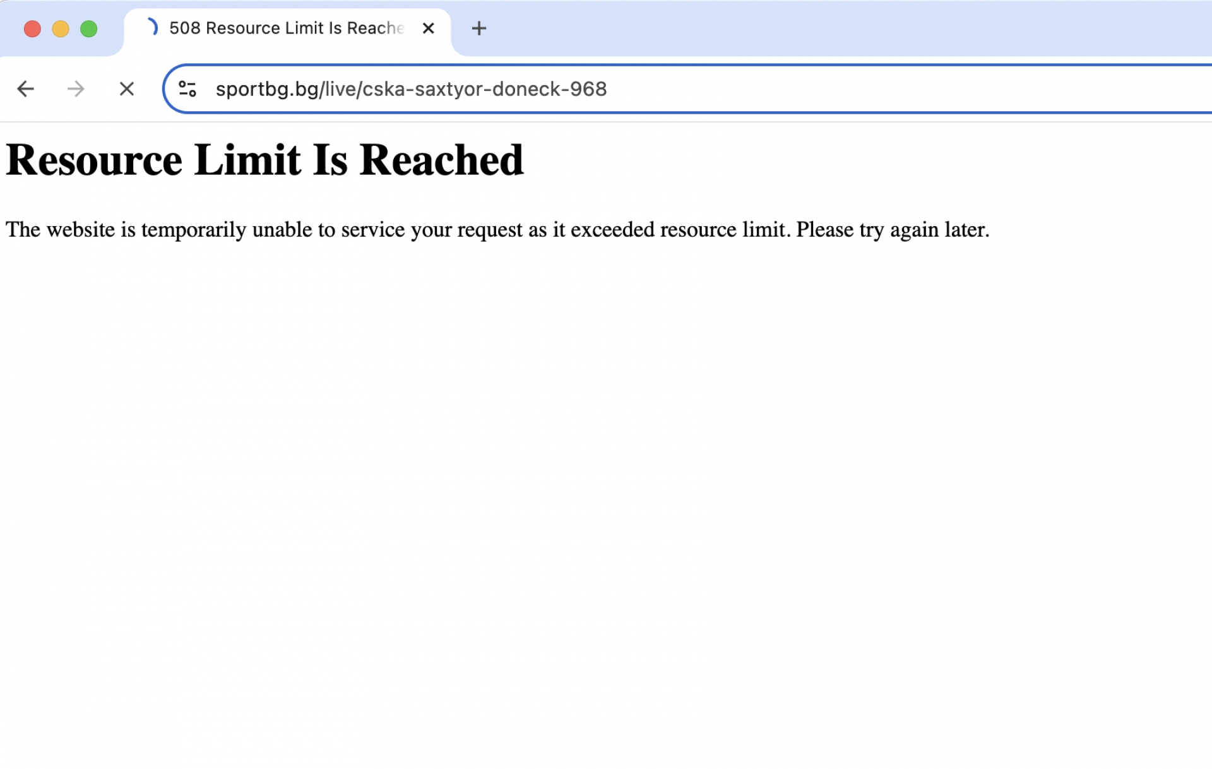Close the window with red button
The height and width of the screenshot is (769, 1212).
(32, 29)
